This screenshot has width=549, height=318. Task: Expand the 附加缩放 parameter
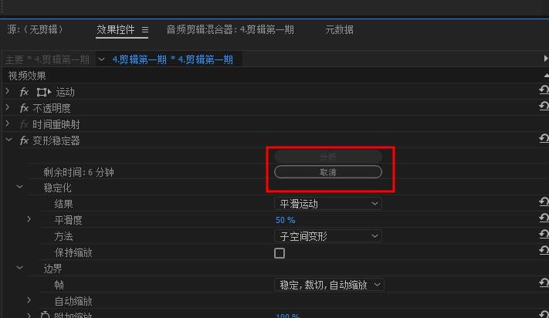tap(29, 315)
